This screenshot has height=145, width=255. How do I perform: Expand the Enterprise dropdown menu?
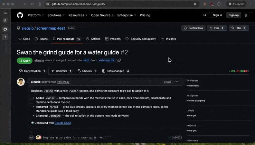(x=126, y=15)
